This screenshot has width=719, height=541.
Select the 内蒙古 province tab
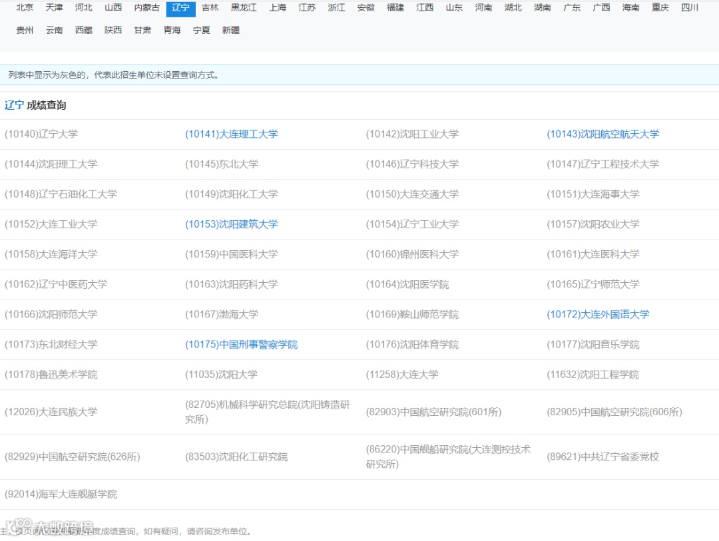pos(146,8)
